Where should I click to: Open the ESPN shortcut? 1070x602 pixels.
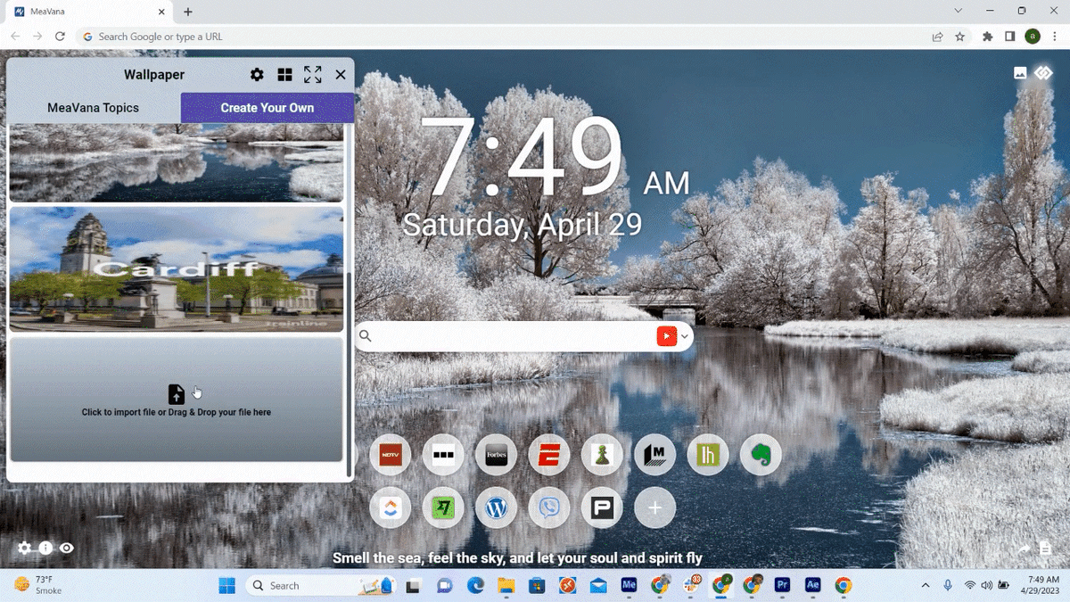click(x=549, y=454)
